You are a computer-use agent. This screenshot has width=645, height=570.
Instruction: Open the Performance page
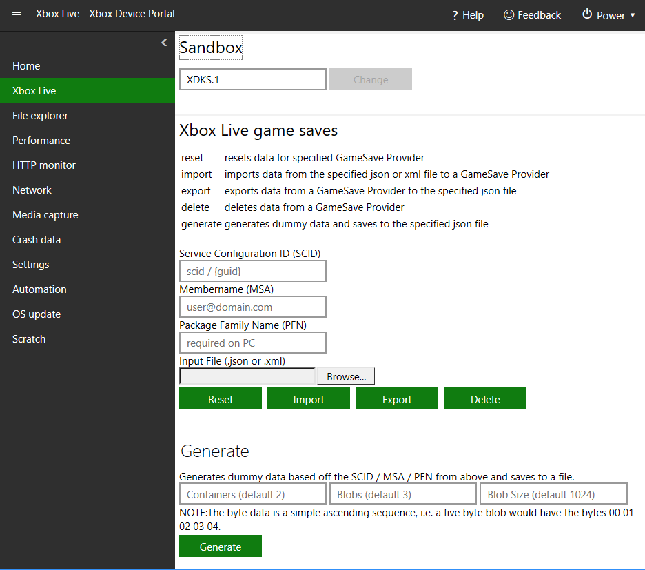(x=88, y=141)
